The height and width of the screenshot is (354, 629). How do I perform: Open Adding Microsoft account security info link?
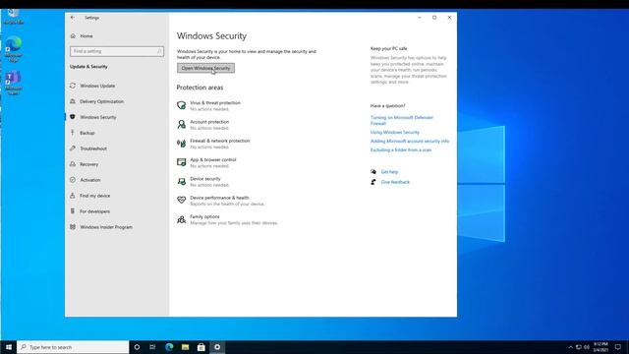(x=410, y=141)
